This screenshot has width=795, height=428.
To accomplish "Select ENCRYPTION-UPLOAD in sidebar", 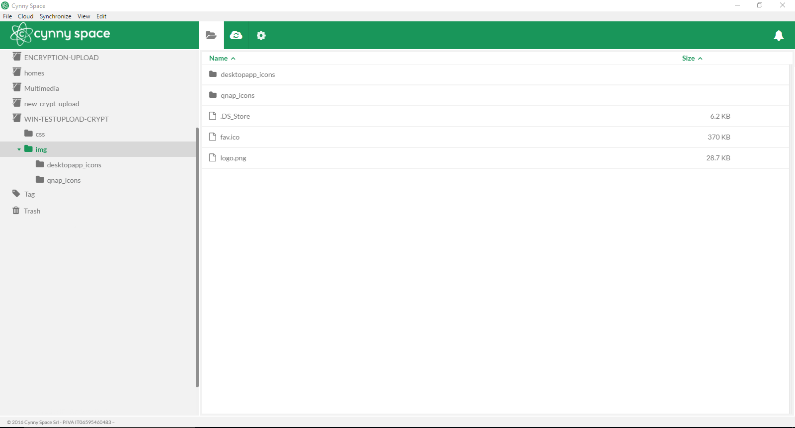I will [62, 58].
